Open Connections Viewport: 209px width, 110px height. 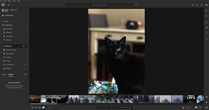[9, 65]
